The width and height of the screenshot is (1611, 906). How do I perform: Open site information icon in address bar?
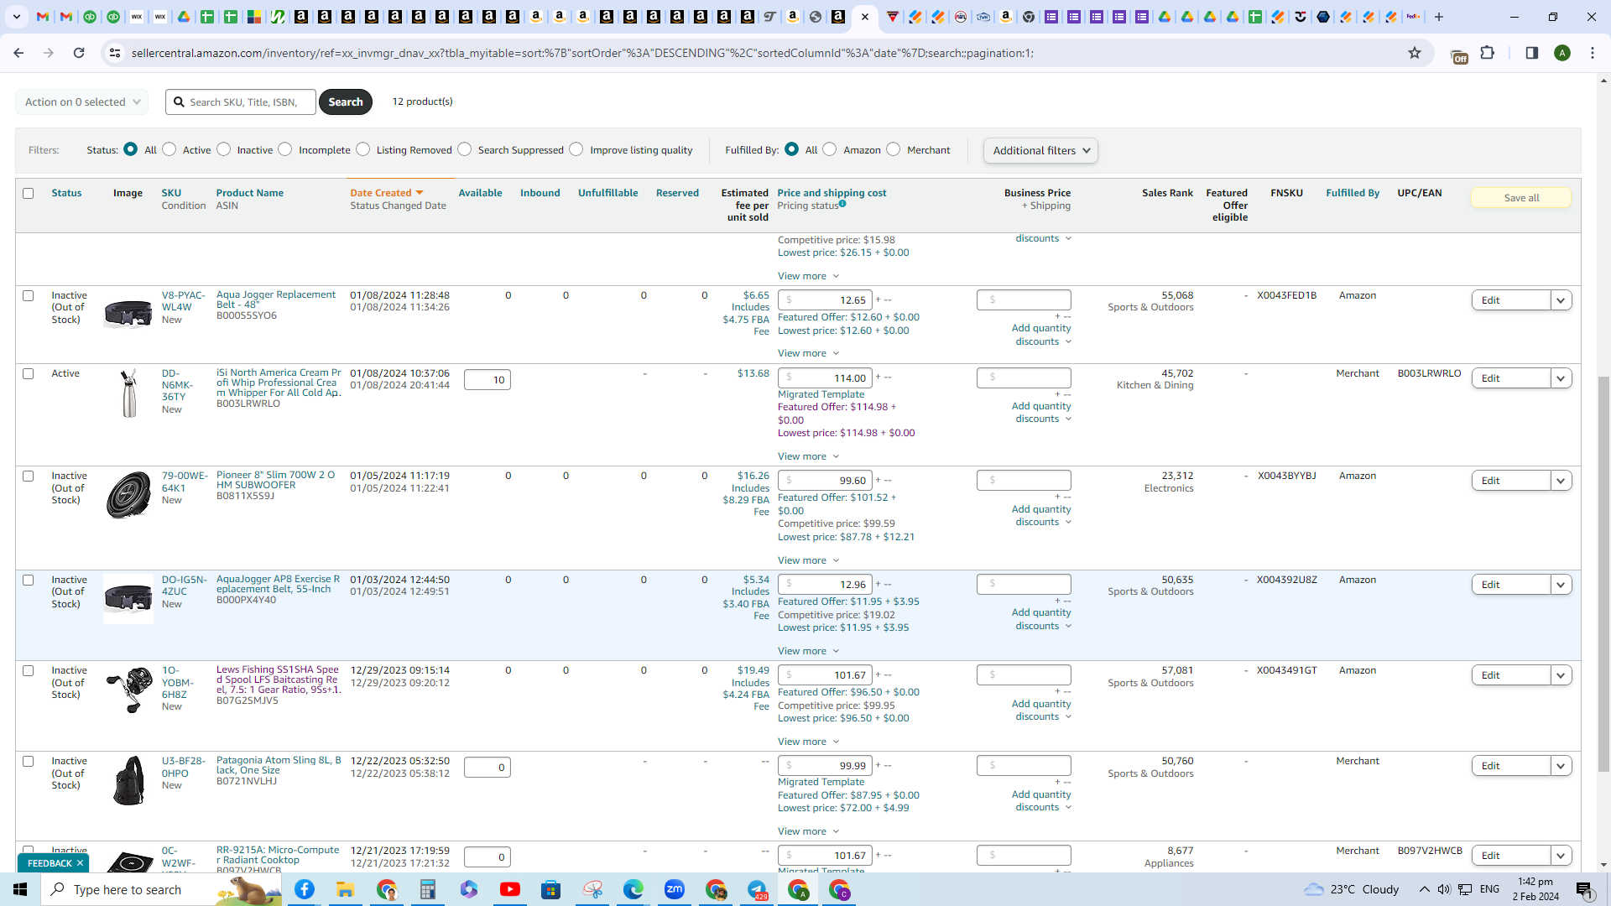(115, 53)
